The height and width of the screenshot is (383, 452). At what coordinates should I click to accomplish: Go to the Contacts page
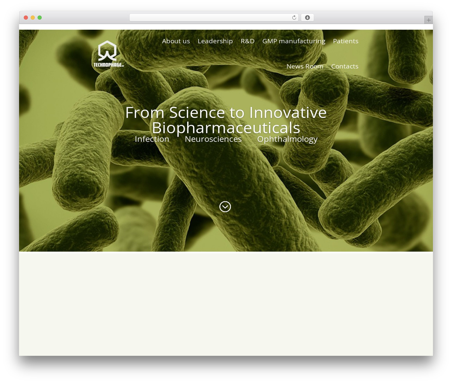pyautogui.click(x=345, y=66)
